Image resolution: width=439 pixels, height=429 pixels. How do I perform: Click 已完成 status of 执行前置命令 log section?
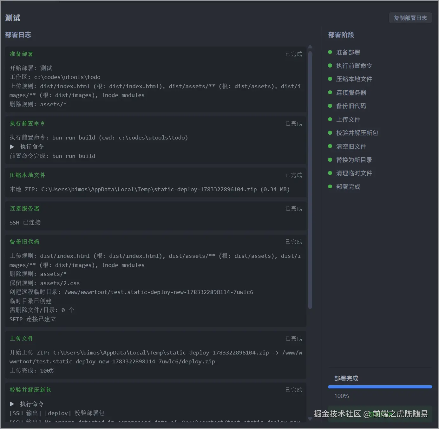coord(294,123)
